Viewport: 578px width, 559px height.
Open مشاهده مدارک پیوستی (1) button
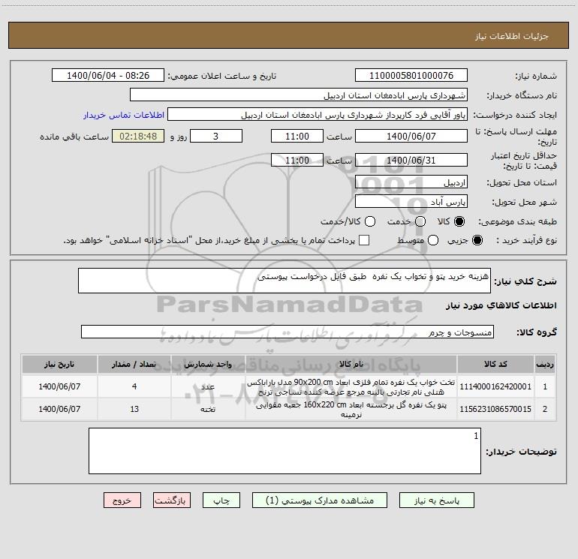pos(320,500)
